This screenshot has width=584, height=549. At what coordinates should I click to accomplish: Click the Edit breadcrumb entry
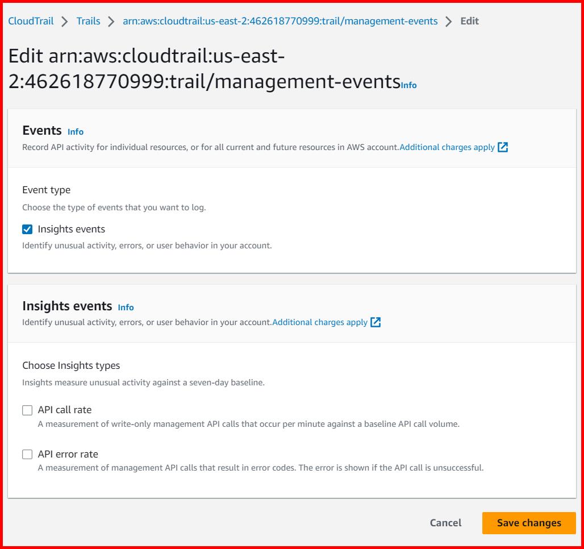(469, 20)
